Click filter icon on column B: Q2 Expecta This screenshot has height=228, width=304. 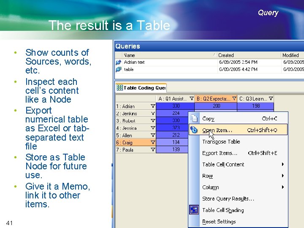(x=234, y=98)
